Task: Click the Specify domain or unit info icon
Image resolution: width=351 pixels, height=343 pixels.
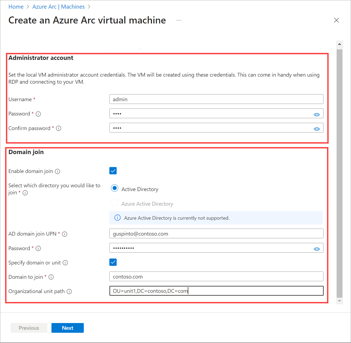Action: (65, 263)
